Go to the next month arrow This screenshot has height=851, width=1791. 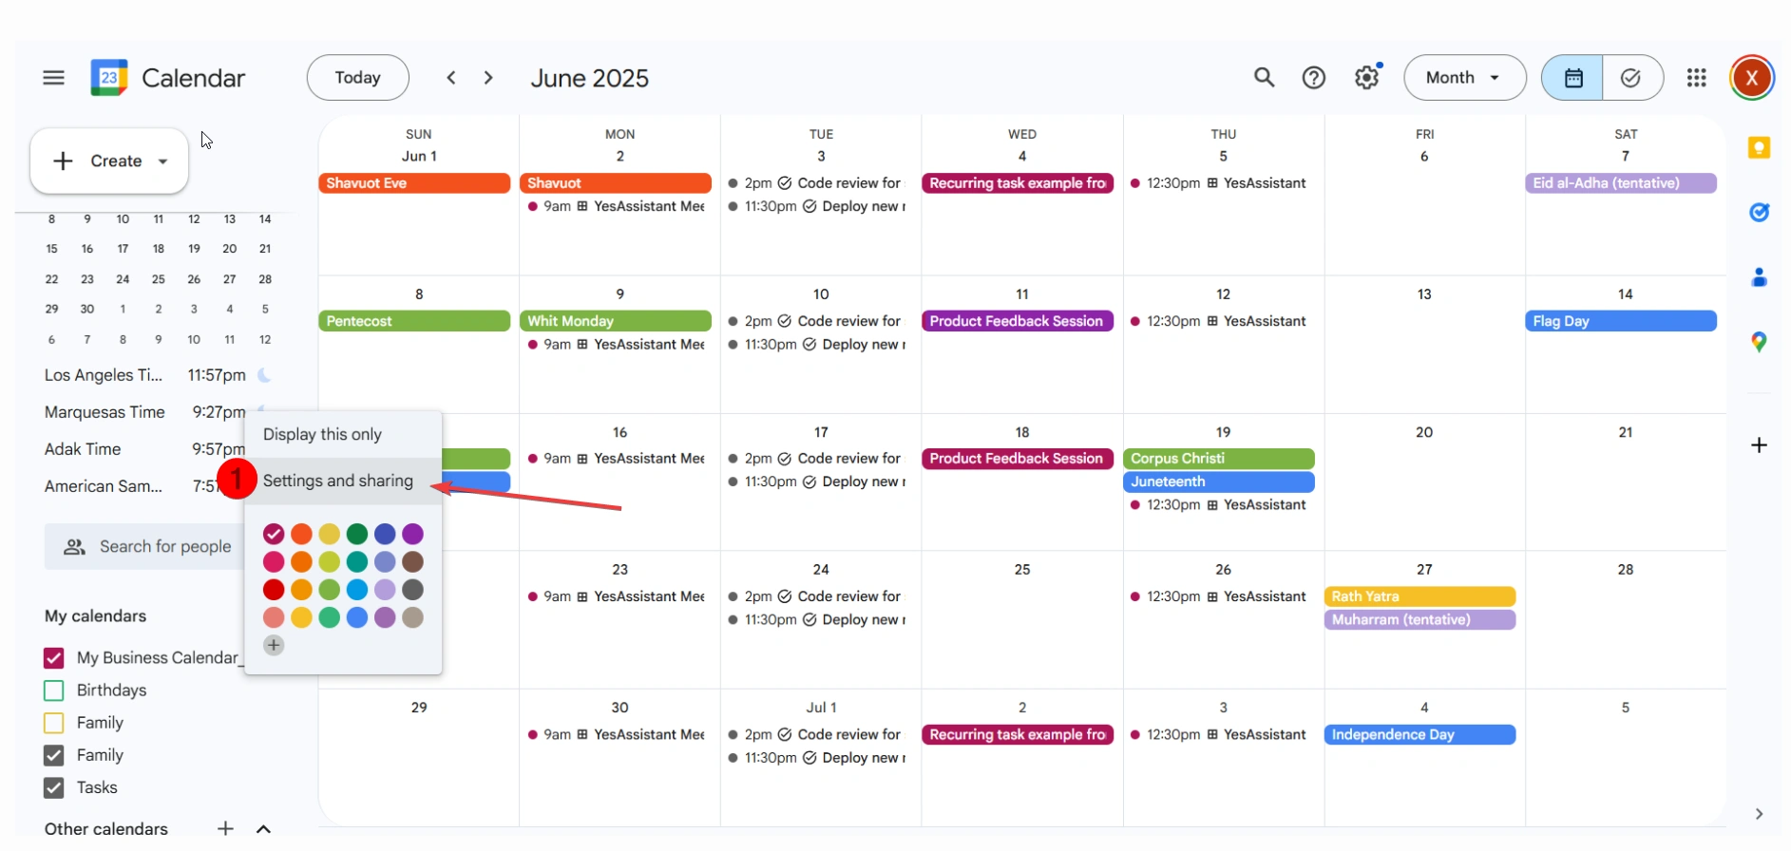pyautogui.click(x=488, y=78)
